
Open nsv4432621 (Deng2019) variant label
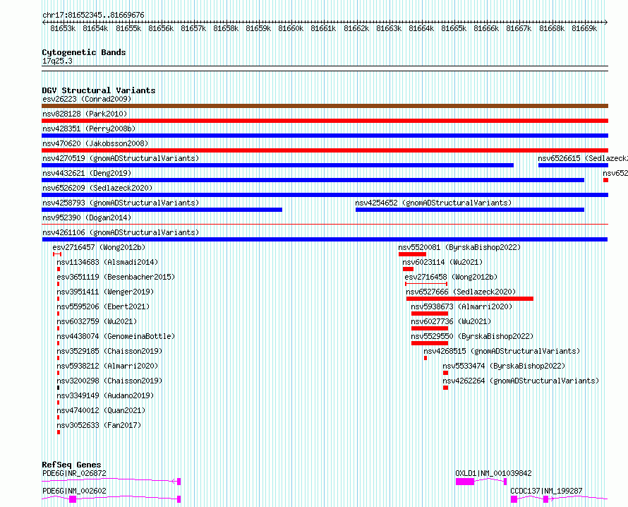(x=87, y=173)
